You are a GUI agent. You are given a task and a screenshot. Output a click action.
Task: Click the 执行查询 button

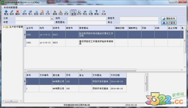point(169,23)
